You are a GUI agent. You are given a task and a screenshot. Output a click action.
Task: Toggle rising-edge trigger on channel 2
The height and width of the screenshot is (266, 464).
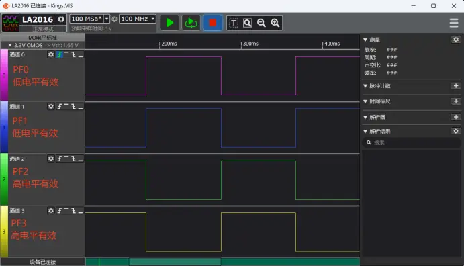click(x=60, y=159)
